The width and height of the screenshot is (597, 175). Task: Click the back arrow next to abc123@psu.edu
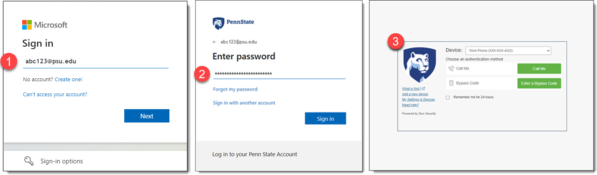click(x=215, y=42)
